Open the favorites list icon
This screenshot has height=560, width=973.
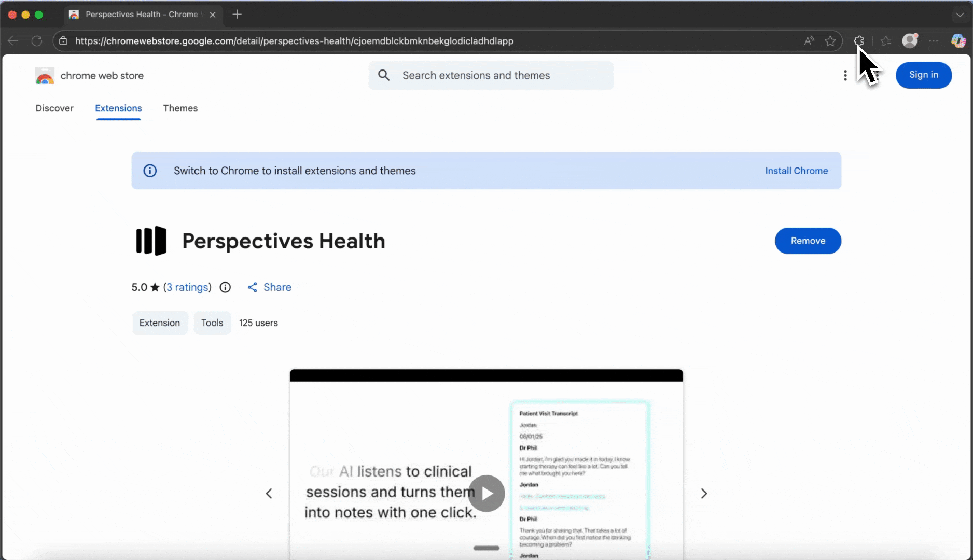[x=886, y=41]
